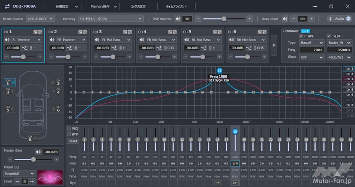Mute the Bass Level speaker icon
Screen dimensions: 355x187
(x=285, y=19)
